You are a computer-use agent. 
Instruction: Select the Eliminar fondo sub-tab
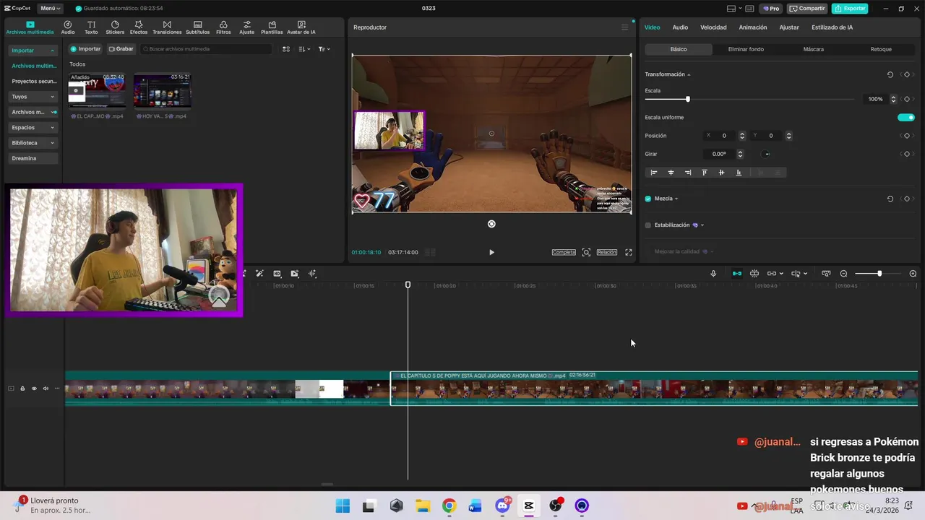746,49
